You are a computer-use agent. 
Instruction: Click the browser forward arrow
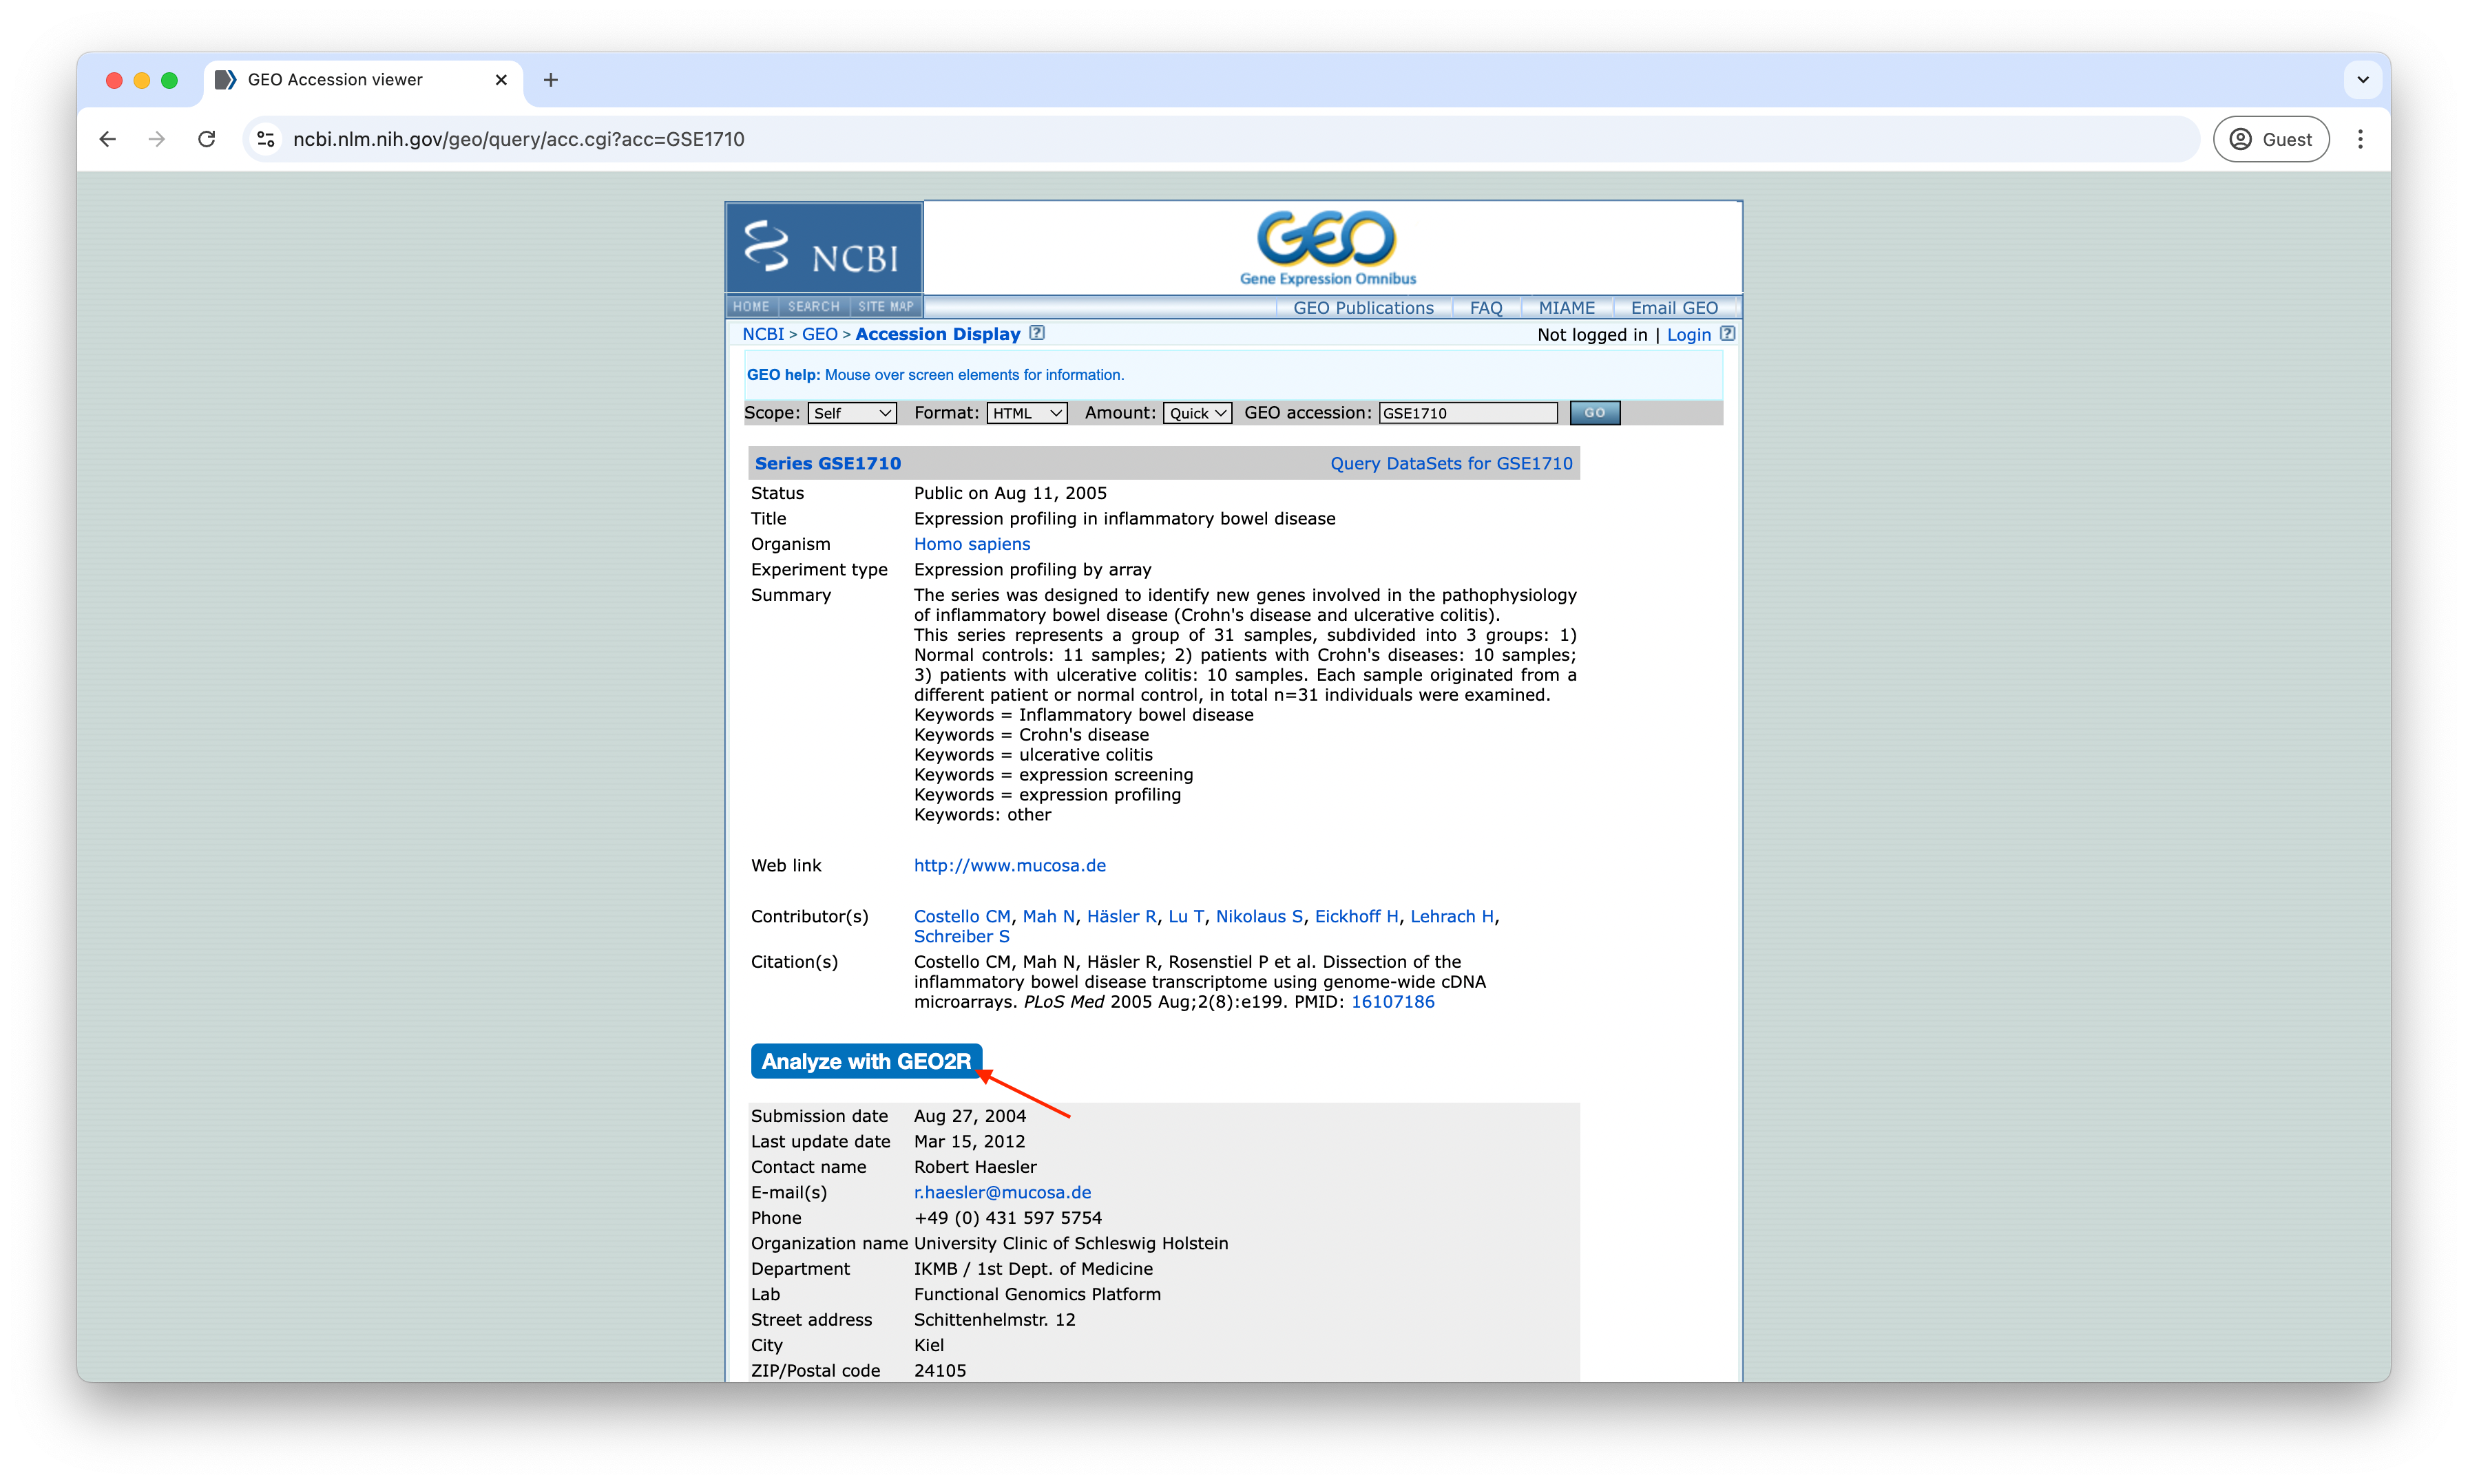click(x=157, y=139)
